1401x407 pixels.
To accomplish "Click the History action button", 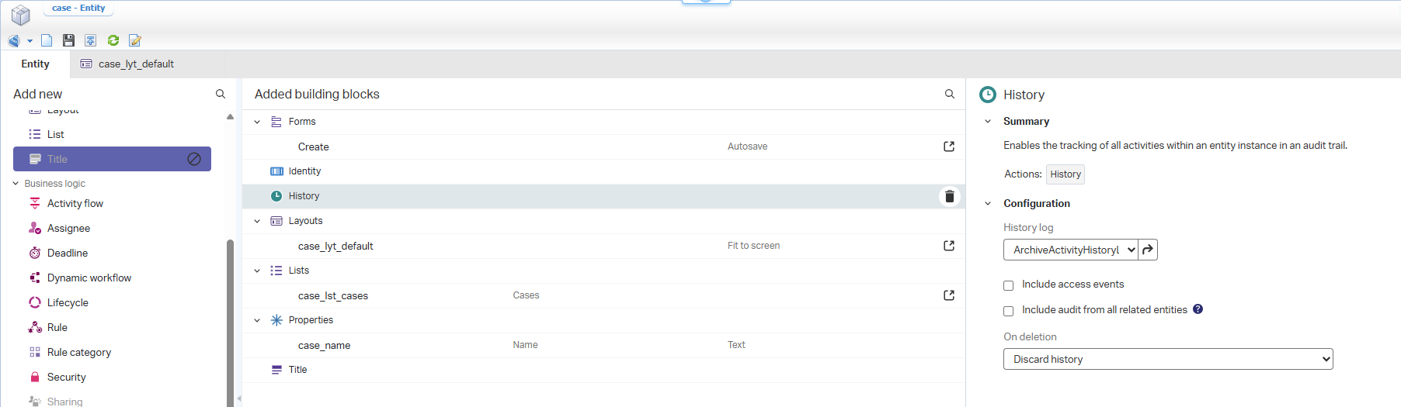I will [x=1066, y=174].
